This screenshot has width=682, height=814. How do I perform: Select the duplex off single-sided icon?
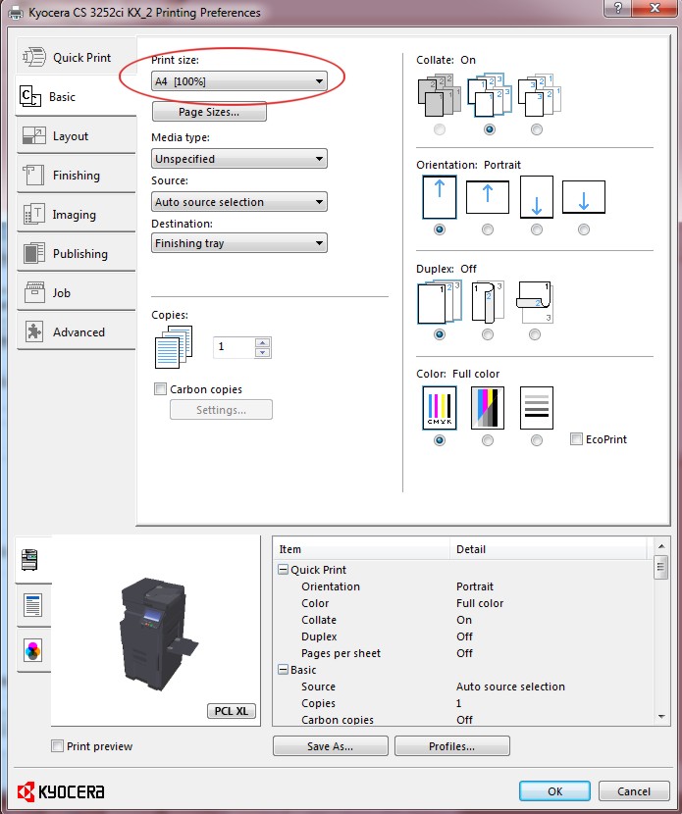(x=440, y=303)
